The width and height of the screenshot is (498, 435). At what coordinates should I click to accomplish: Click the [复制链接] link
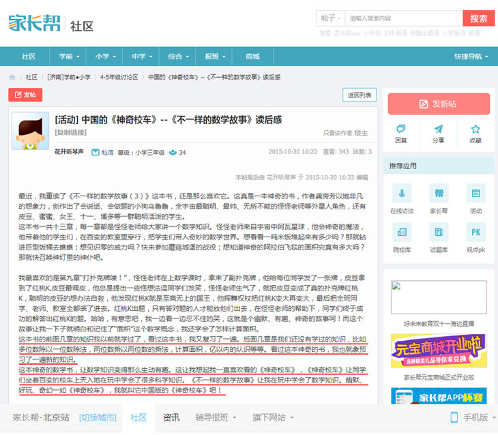tap(70, 132)
